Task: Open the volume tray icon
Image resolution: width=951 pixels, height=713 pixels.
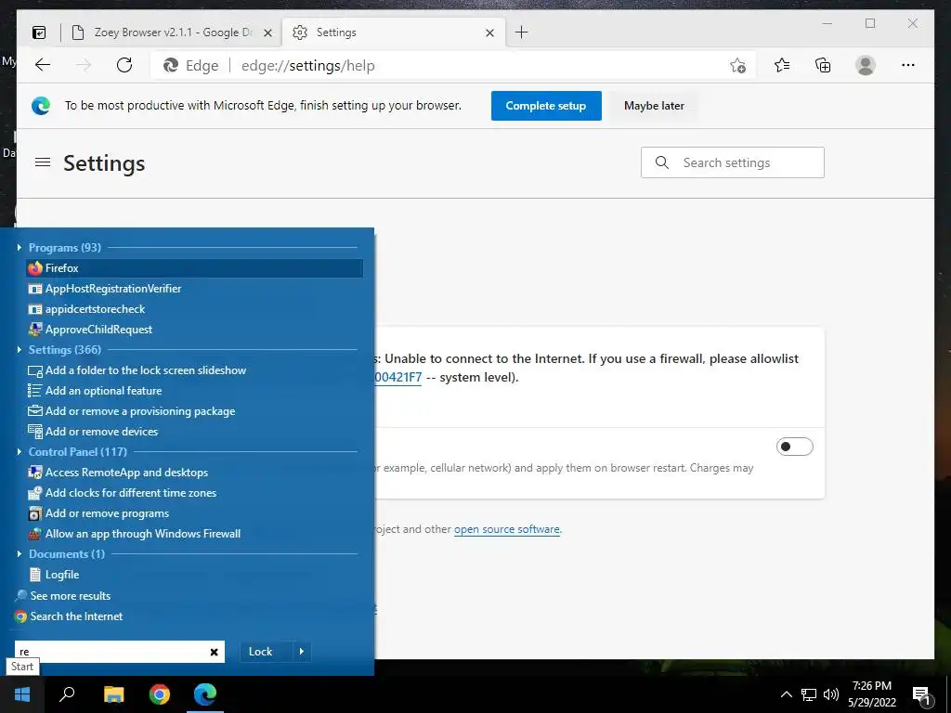Action: point(831,694)
